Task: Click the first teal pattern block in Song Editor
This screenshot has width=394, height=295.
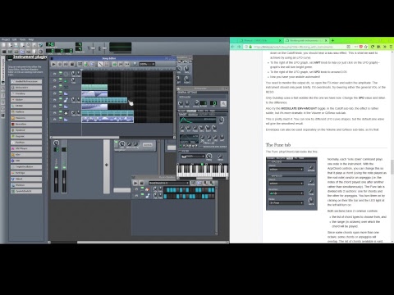Action: (x=94, y=87)
